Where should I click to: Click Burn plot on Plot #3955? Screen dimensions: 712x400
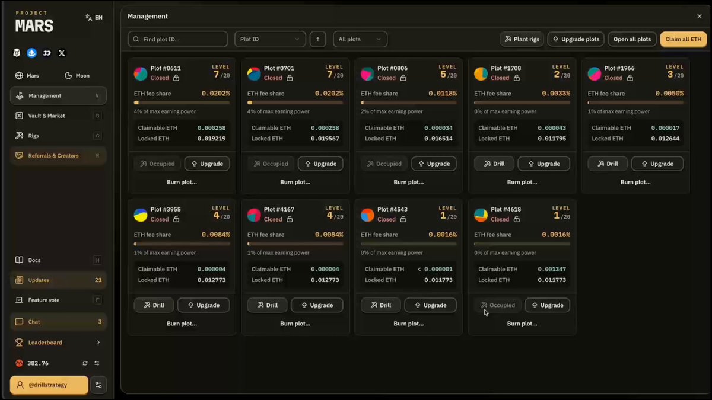coord(182,324)
